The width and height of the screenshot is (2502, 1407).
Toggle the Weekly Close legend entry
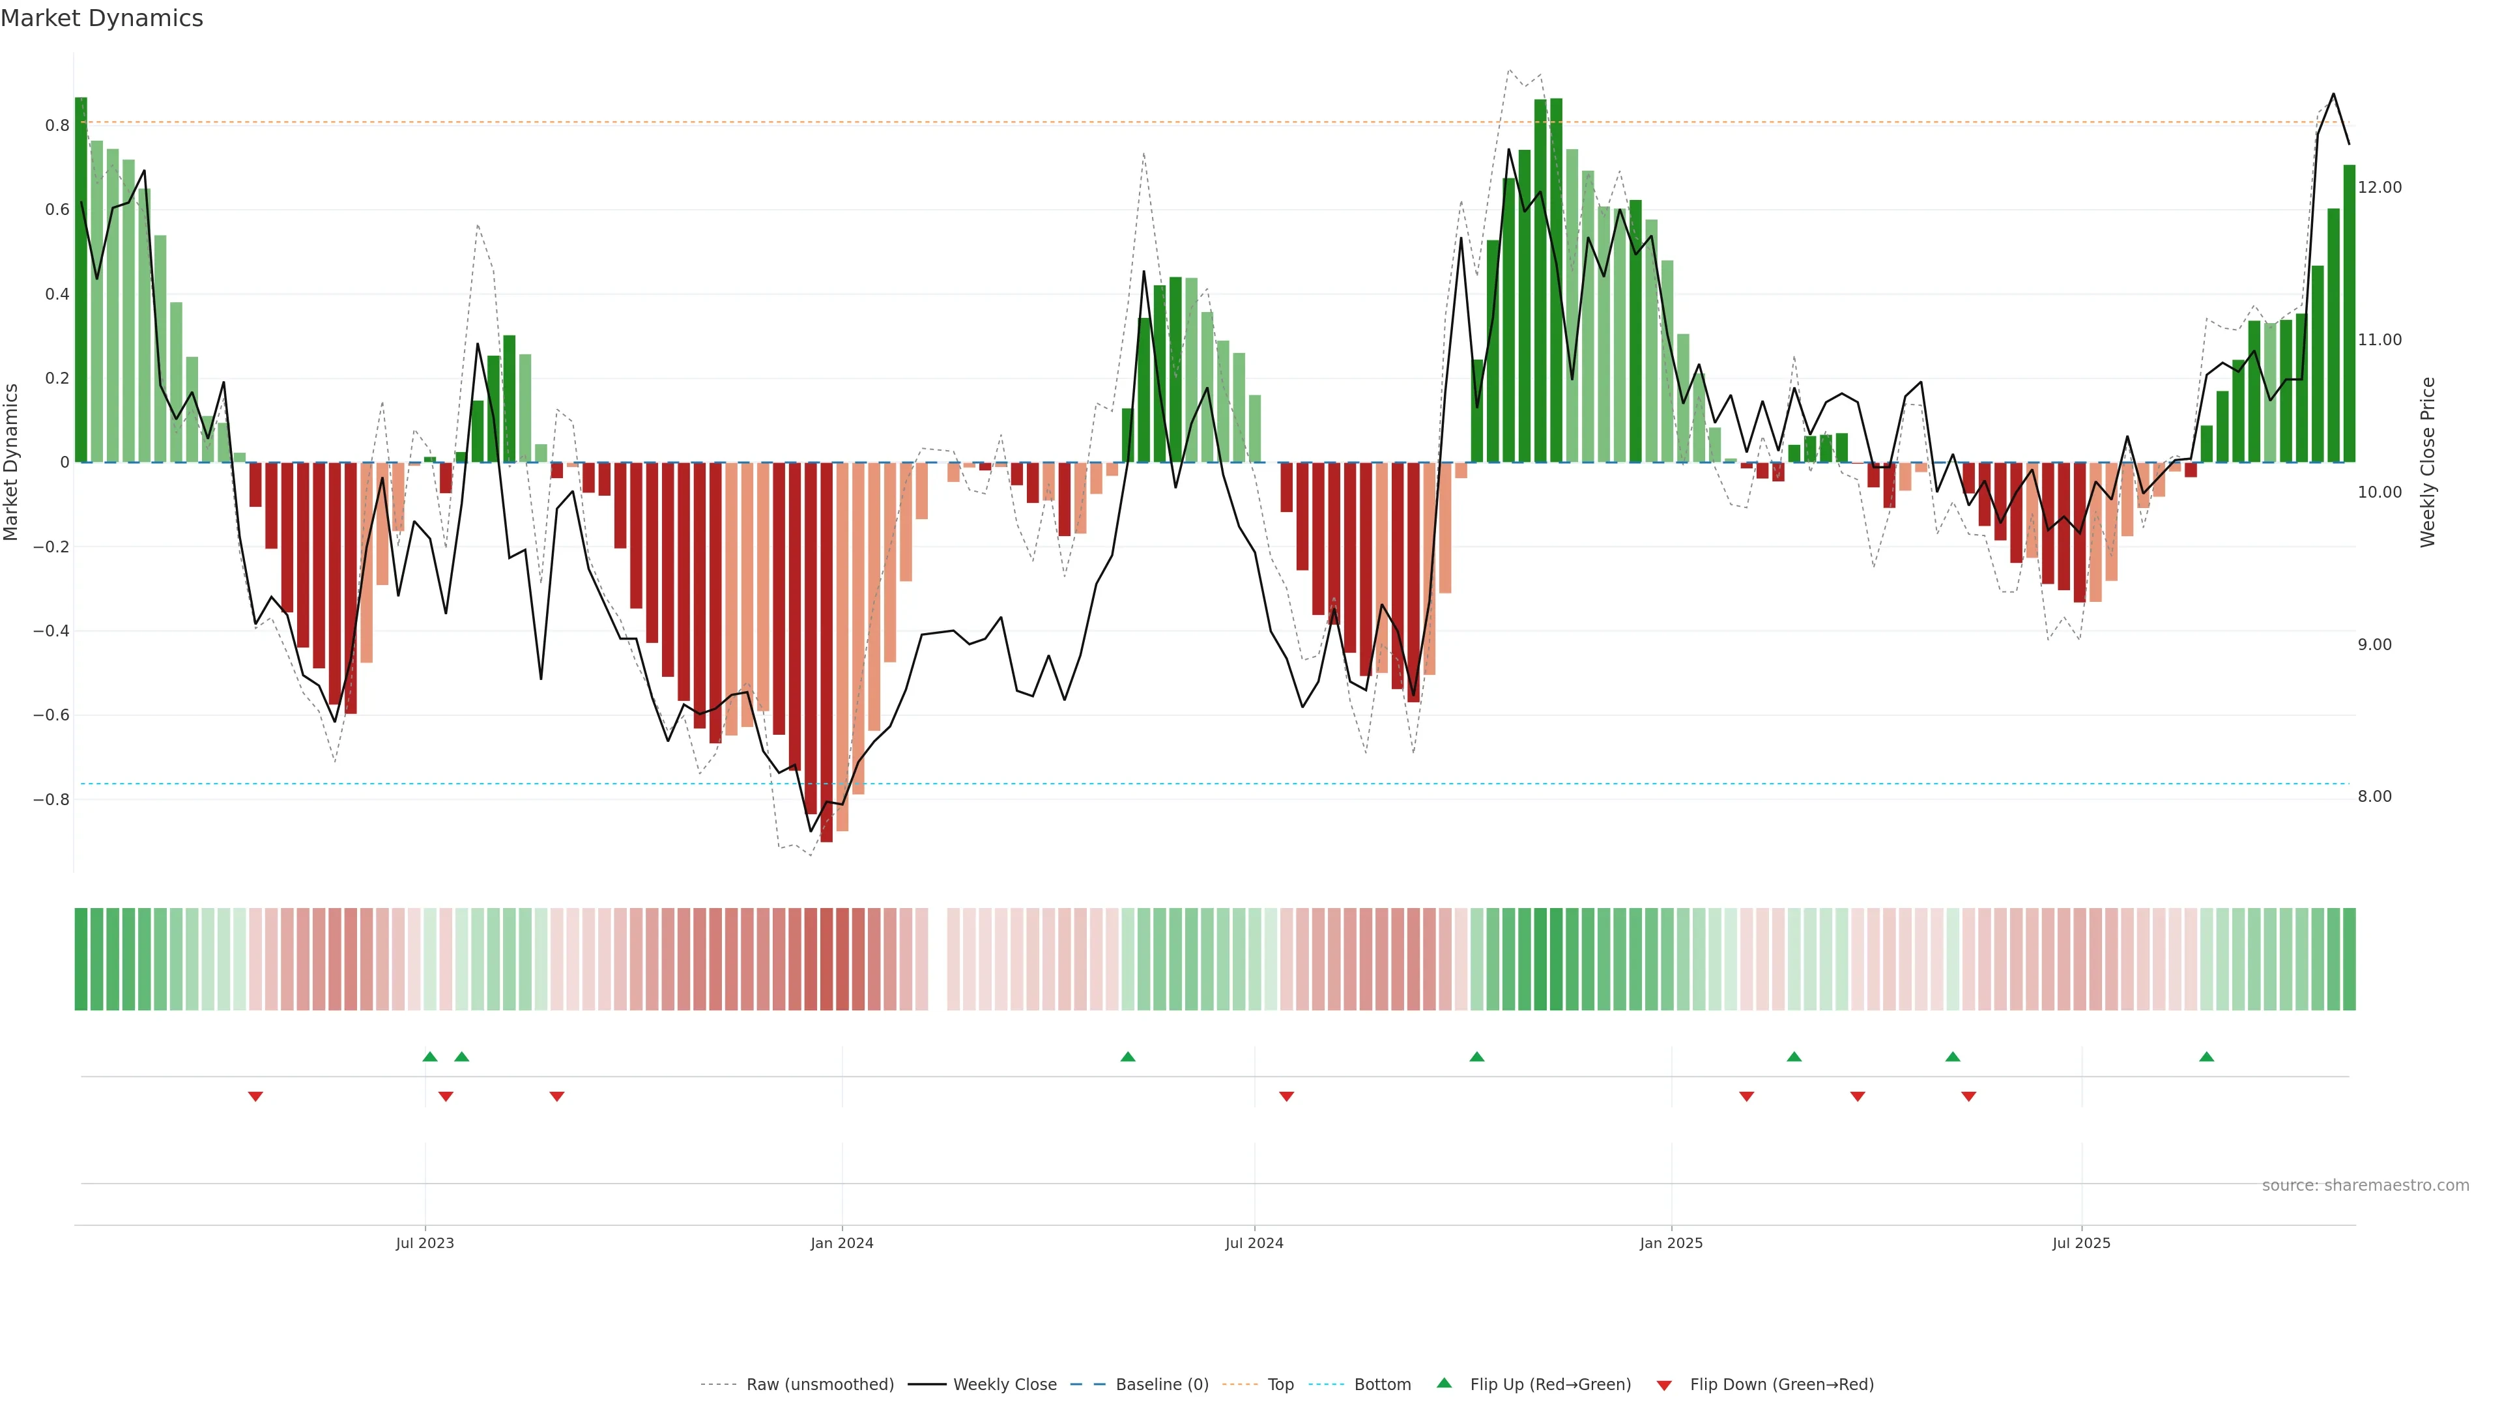point(1004,1385)
